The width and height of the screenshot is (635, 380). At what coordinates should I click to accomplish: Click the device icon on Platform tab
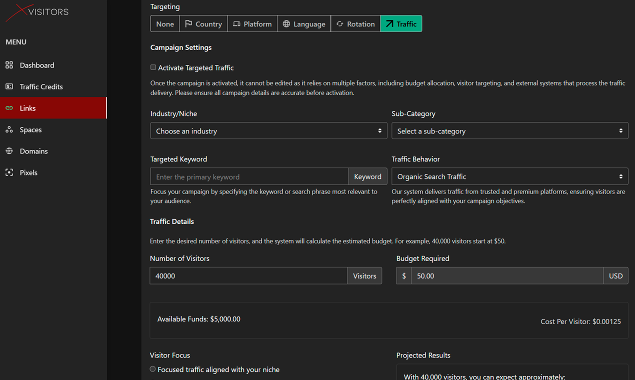point(236,23)
